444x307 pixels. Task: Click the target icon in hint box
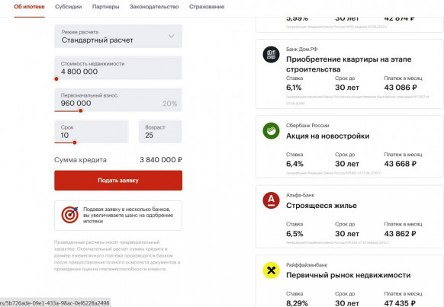(x=69, y=215)
